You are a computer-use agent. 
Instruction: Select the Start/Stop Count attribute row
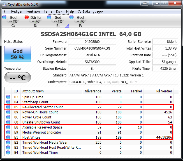point(89,102)
